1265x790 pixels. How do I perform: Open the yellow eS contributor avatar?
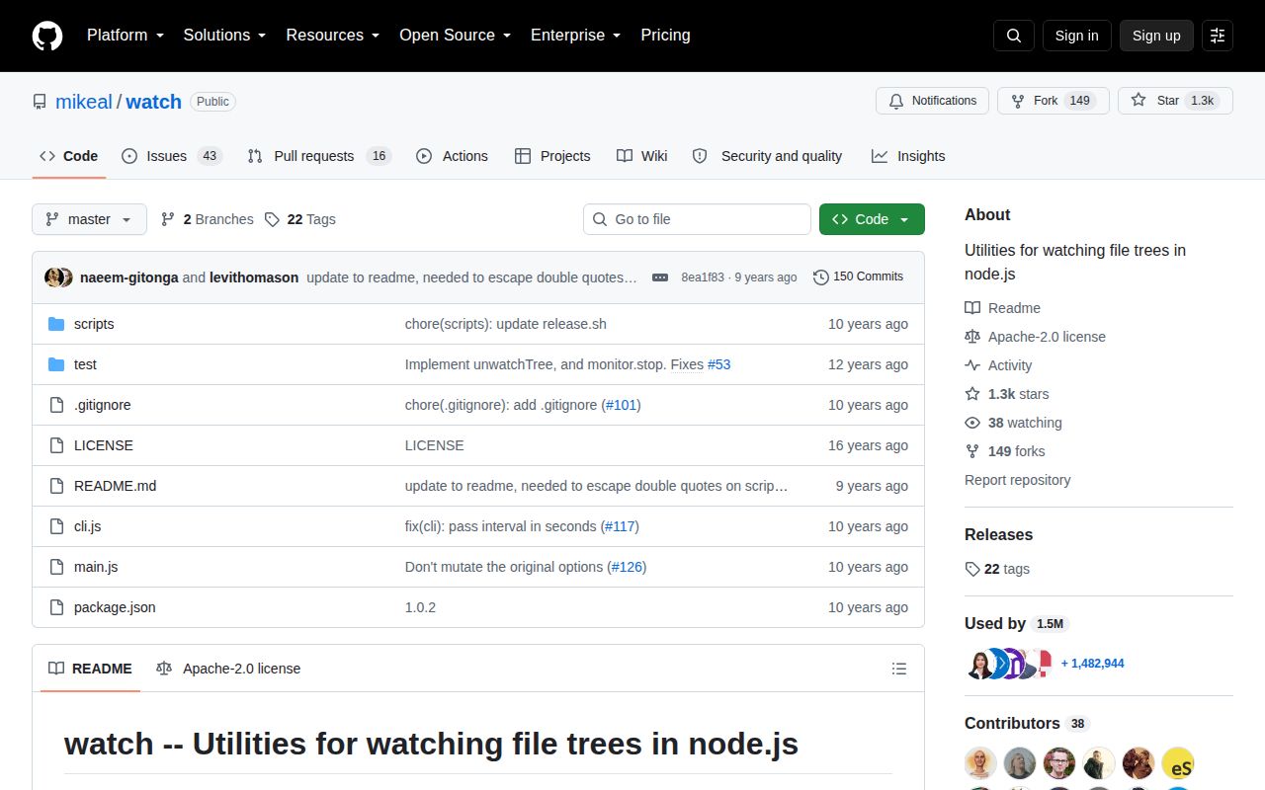tap(1178, 763)
